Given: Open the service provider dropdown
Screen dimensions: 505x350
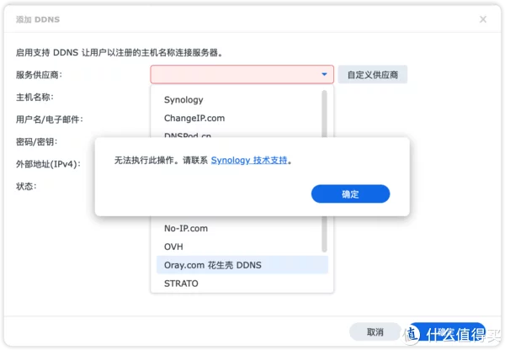Looking at the screenshot, I should tap(242, 74).
